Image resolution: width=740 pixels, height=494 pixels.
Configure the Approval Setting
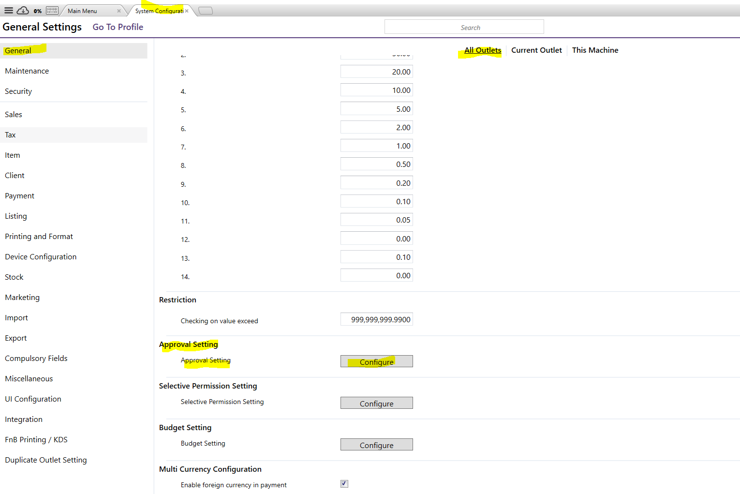point(376,361)
